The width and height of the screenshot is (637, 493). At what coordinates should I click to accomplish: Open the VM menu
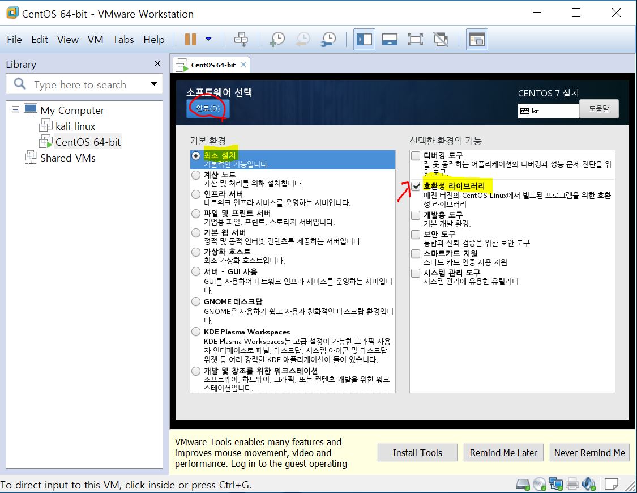[x=96, y=40]
